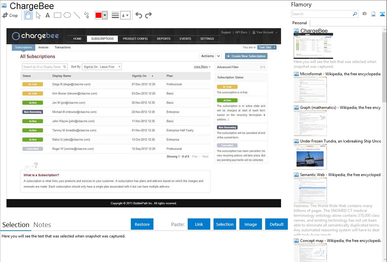Paste as Link button
The width and height of the screenshot is (387, 262).
199,224
